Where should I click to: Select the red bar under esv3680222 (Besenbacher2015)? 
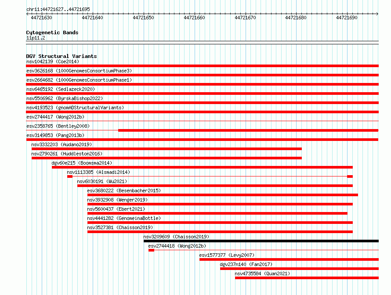[x=223, y=195]
